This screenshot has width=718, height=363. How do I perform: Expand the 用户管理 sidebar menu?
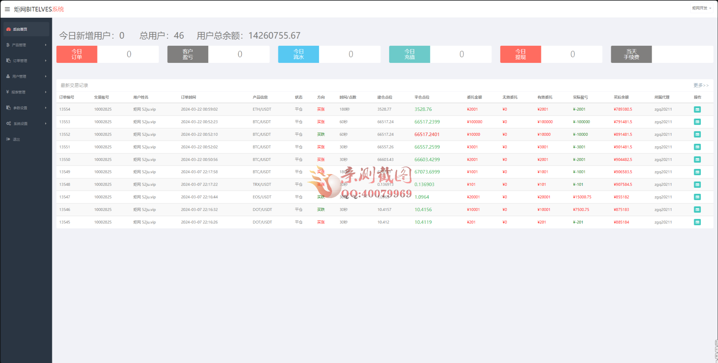26,76
